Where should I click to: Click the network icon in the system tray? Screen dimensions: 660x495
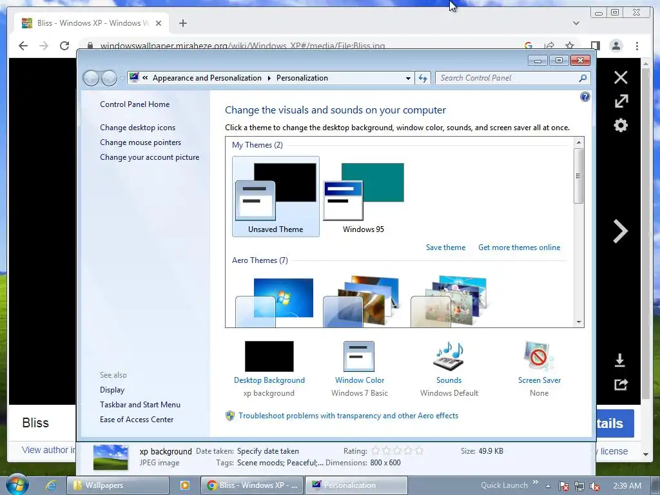click(x=579, y=486)
